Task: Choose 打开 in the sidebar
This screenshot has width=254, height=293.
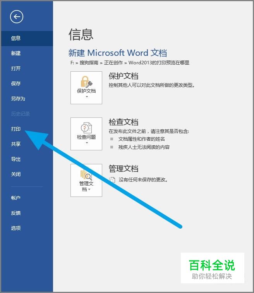Action: tap(27, 68)
